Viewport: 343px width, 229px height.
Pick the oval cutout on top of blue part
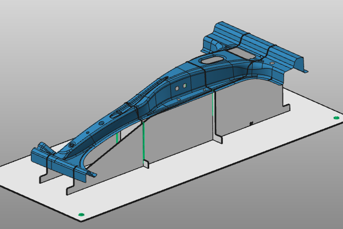[213, 59]
